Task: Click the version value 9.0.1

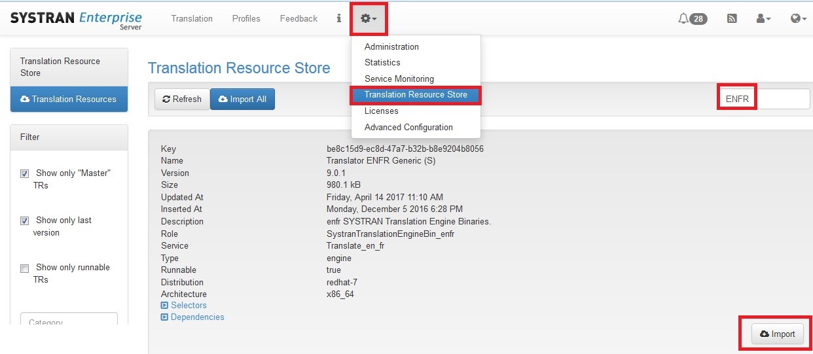Action: point(336,173)
